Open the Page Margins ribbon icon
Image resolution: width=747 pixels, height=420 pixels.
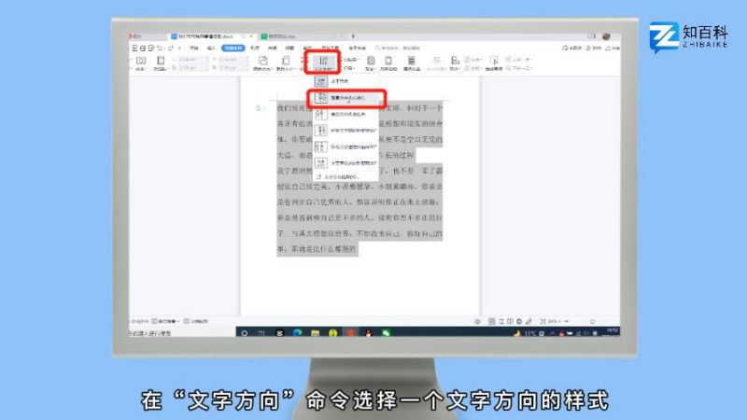[x=141, y=63]
